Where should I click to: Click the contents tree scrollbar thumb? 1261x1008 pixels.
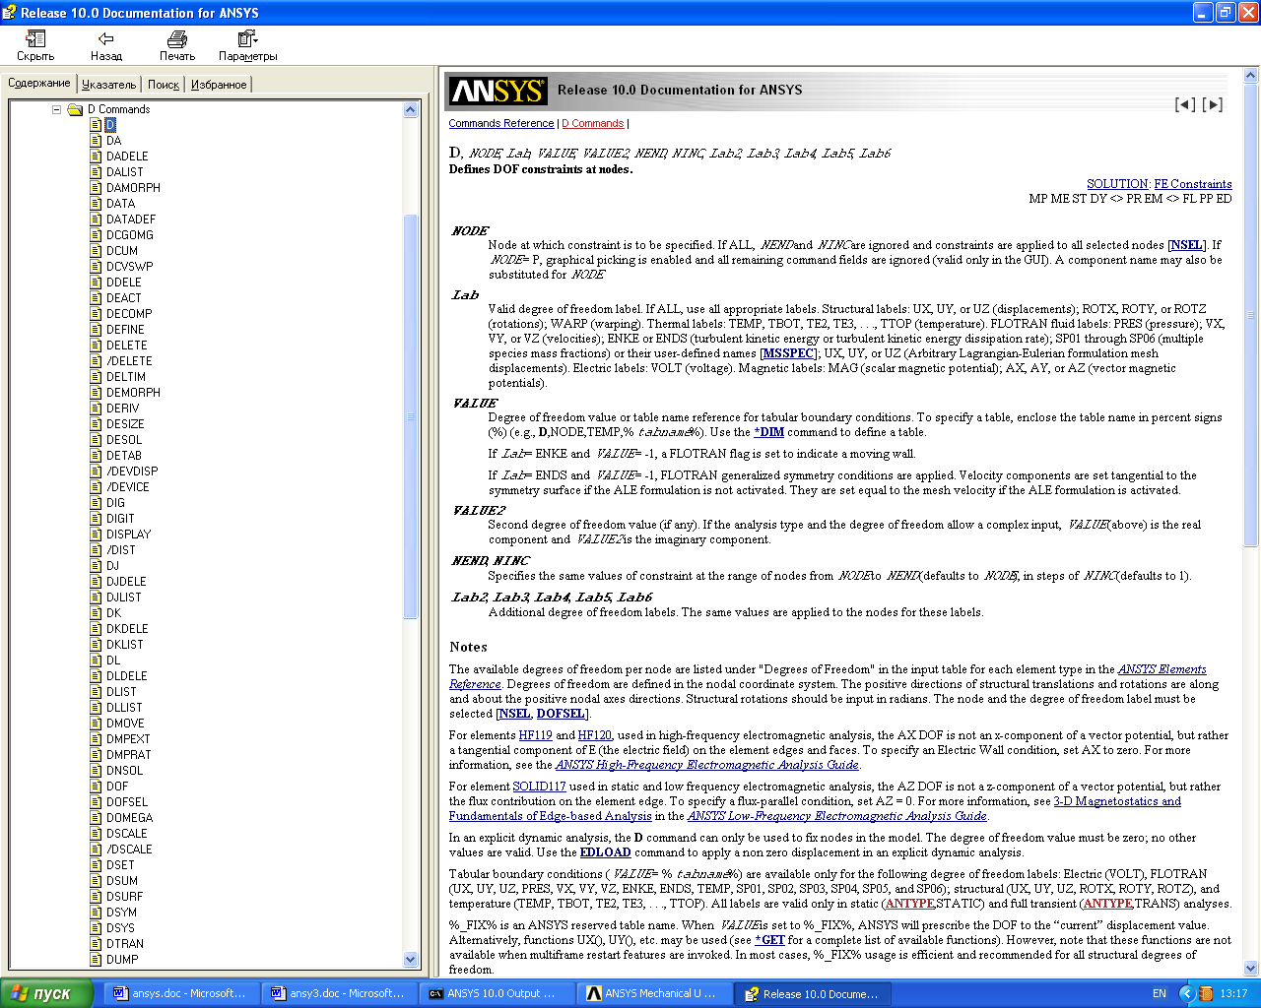pyautogui.click(x=411, y=416)
